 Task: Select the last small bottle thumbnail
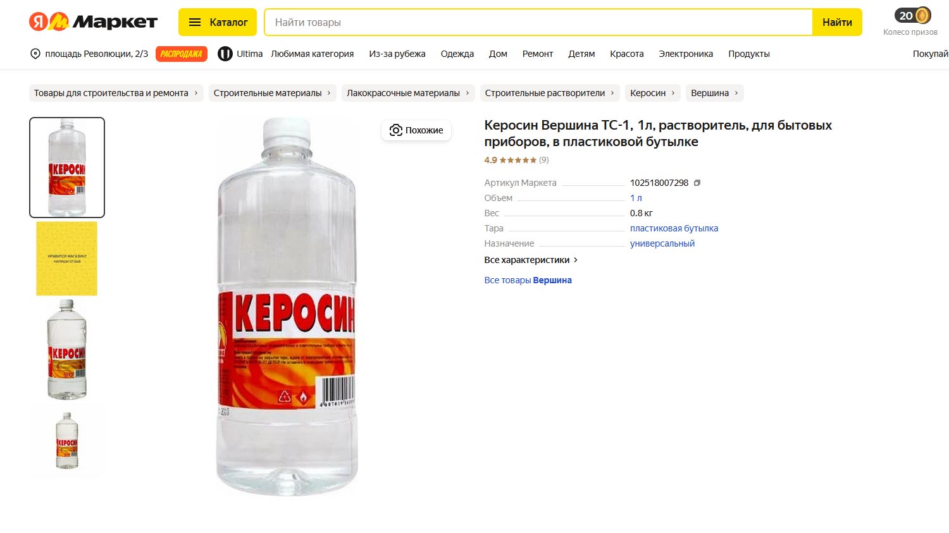click(67, 441)
